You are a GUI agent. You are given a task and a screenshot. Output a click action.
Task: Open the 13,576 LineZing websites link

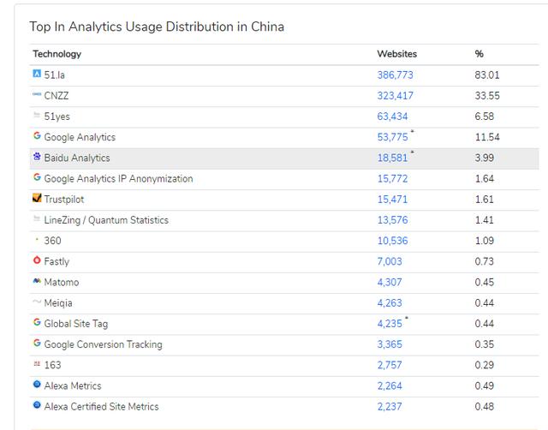(392, 220)
